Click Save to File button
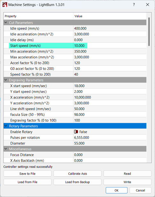The width and height of the screenshot is (155, 197). click(27, 173)
